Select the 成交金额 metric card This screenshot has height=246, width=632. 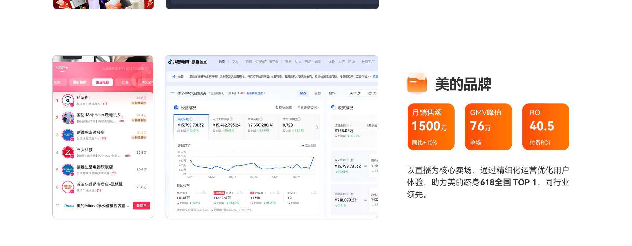point(191,127)
